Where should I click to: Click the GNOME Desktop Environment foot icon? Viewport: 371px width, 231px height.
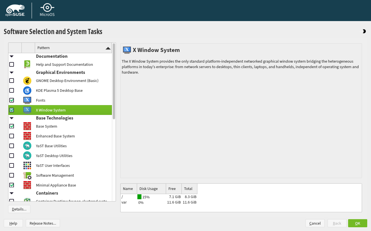point(27,81)
